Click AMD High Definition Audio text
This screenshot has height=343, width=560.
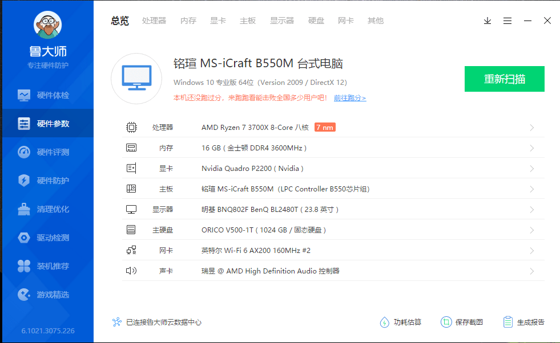click(x=271, y=271)
